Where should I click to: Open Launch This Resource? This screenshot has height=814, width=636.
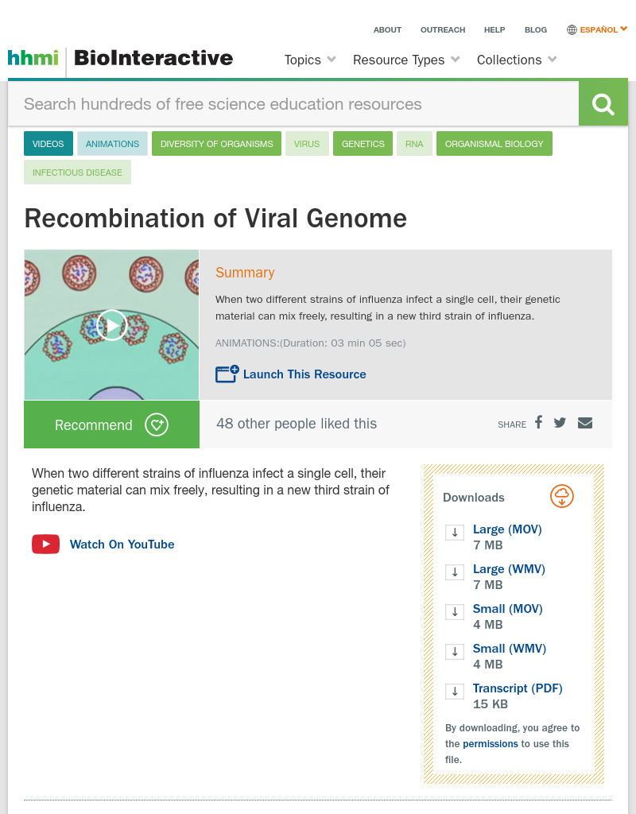coord(304,374)
